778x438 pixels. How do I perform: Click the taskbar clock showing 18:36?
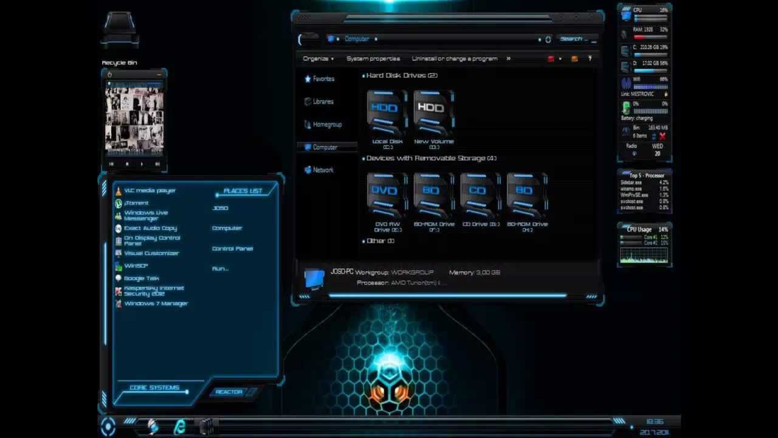[655, 422]
